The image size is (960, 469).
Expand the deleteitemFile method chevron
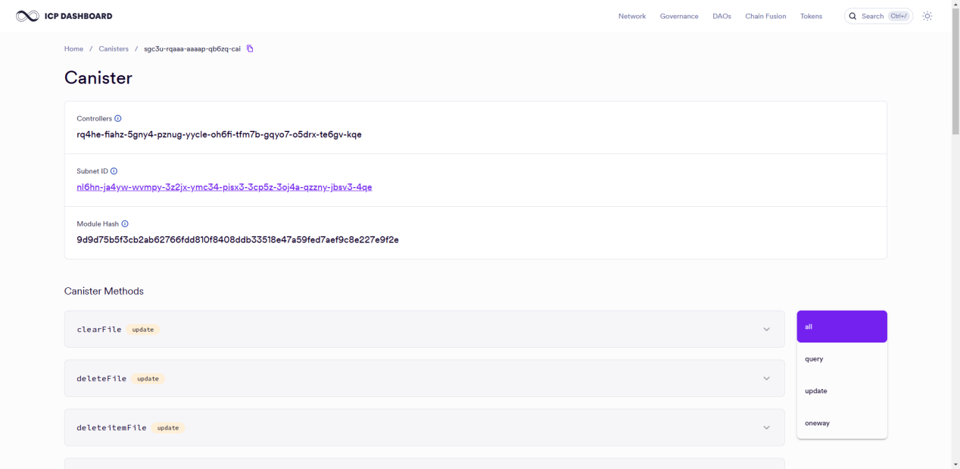(766, 427)
